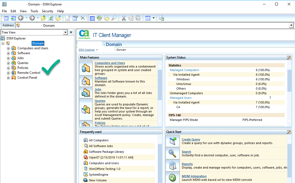The image size is (295, 183).
Task: Expand the Policies tree node
Action: [x=8, y=68]
